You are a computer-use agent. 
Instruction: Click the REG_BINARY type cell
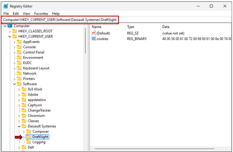coord(137,39)
